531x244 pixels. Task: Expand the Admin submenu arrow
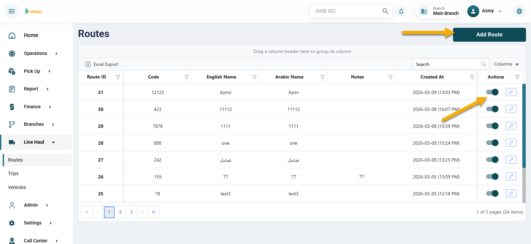point(47,205)
